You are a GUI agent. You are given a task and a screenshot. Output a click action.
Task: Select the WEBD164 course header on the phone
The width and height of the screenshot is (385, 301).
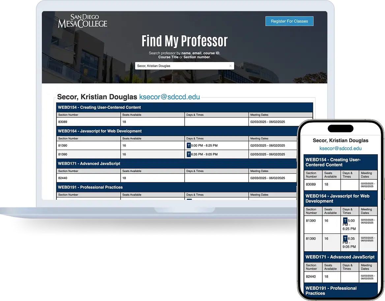click(x=340, y=198)
